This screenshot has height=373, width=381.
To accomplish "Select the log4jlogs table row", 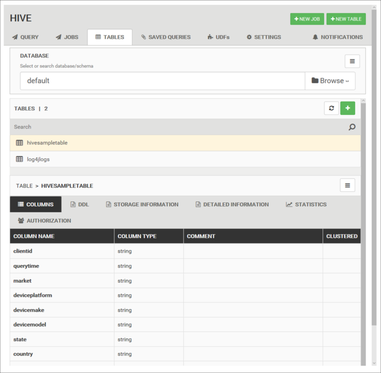I will [185, 160].
